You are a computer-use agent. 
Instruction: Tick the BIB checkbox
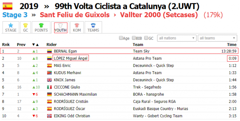134,38
